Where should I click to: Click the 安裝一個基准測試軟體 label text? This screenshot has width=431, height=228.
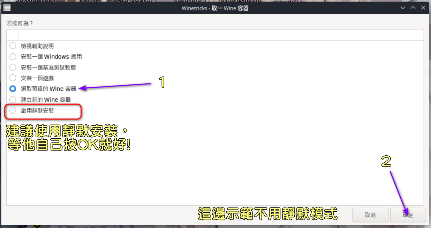point(48,67)
